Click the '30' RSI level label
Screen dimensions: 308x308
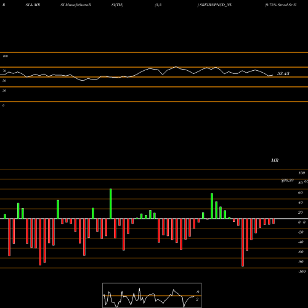[4, 91]
